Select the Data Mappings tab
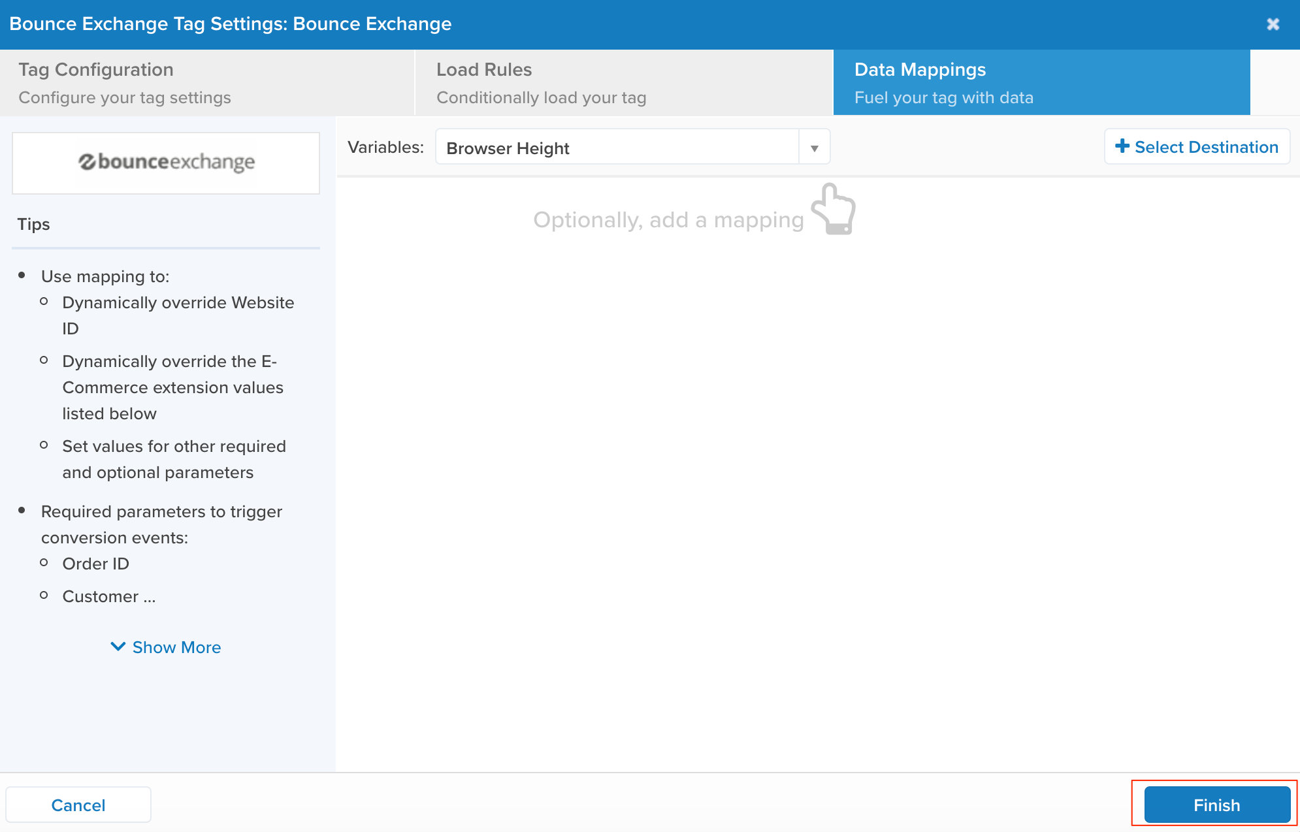This screenshot has height=832, width=1300. 1041,83
